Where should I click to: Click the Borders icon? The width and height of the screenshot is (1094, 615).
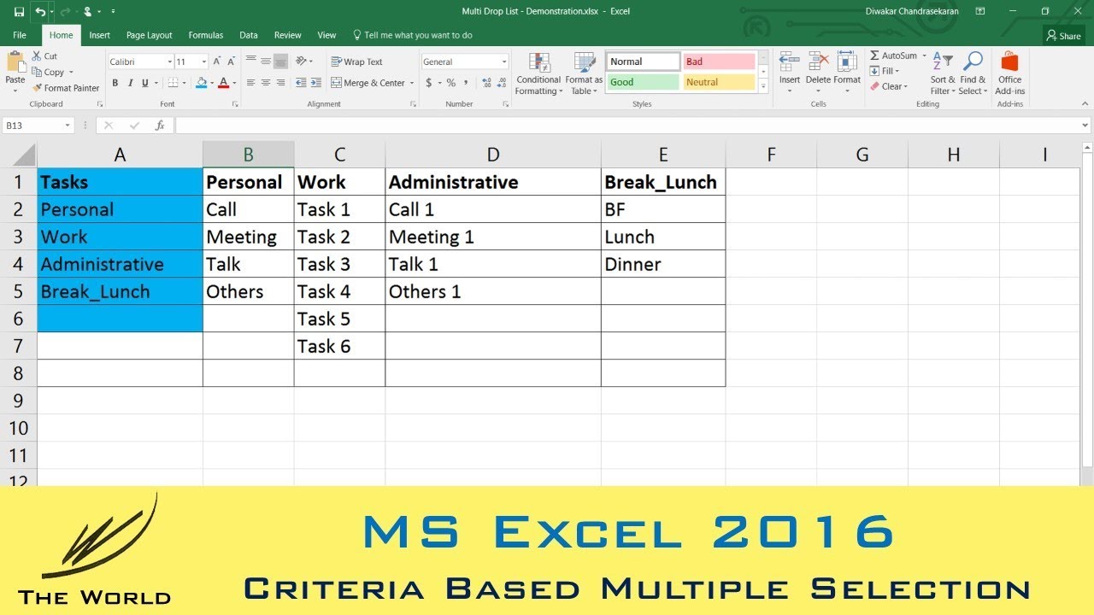pos(173,83)
